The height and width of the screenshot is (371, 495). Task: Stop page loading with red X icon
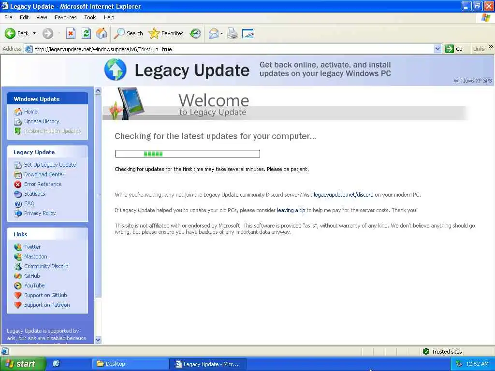71,33
